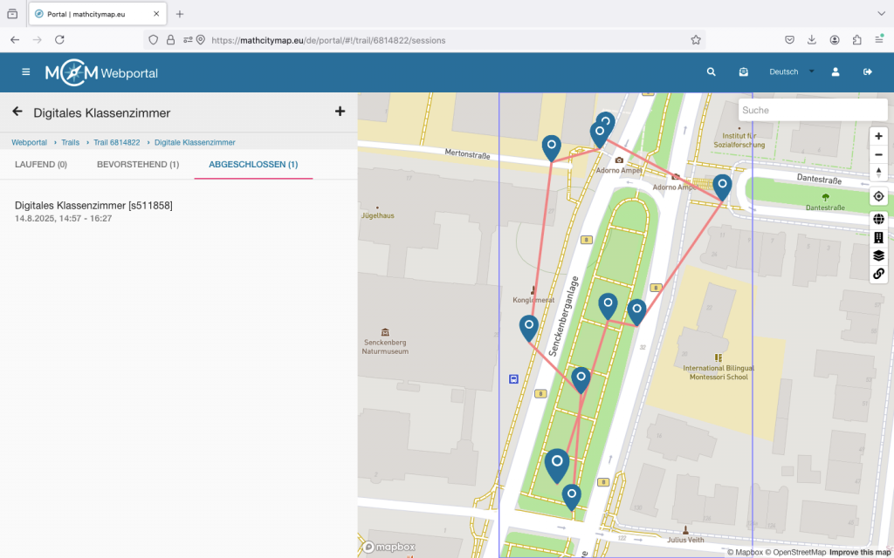The width and height of the screenshot is (894, 558).
Task: Click the globe map style button
Action: point(878,219)
